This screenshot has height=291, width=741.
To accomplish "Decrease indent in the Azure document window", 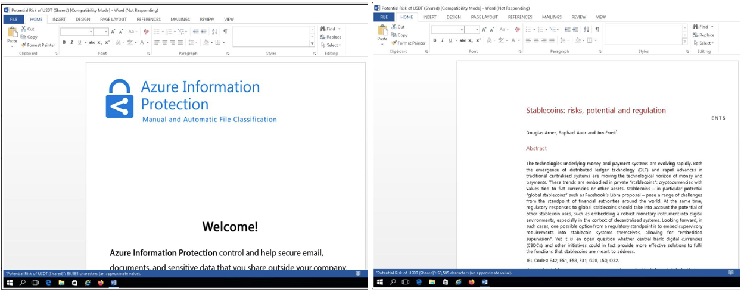I will pos(196,32).
